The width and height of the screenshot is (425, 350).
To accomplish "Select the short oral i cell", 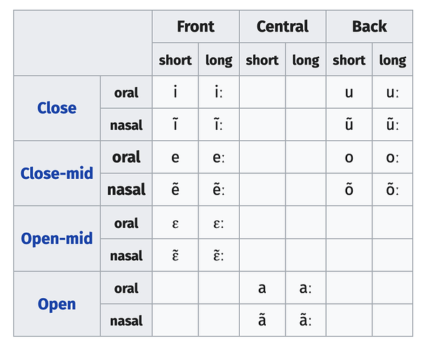I will [175, 92].
